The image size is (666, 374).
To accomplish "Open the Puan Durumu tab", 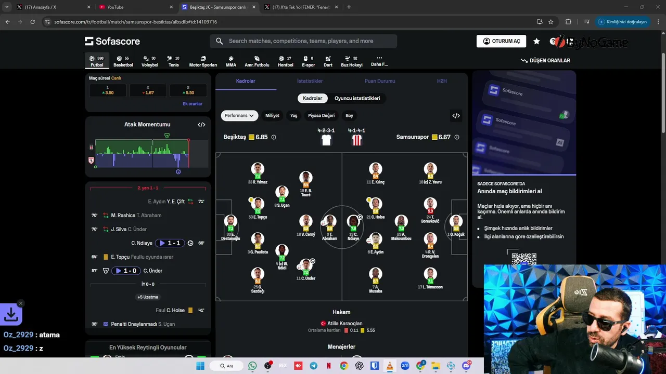I will click(x=380, y=81).
